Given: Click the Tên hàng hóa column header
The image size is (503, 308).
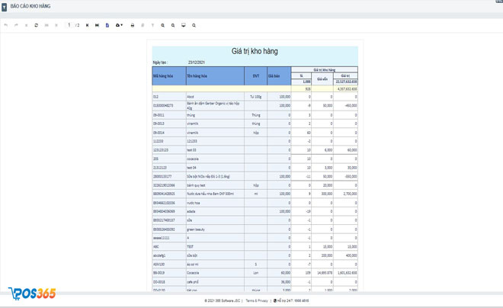Looking at the screenshot, I should tap(215, 76).
